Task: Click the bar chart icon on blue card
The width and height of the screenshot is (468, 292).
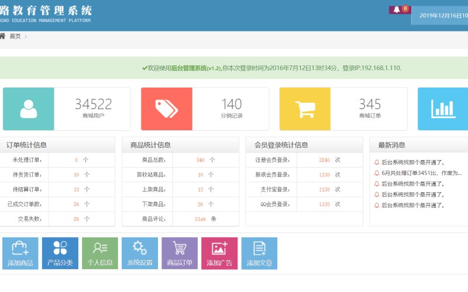Action: coord(443,109)
